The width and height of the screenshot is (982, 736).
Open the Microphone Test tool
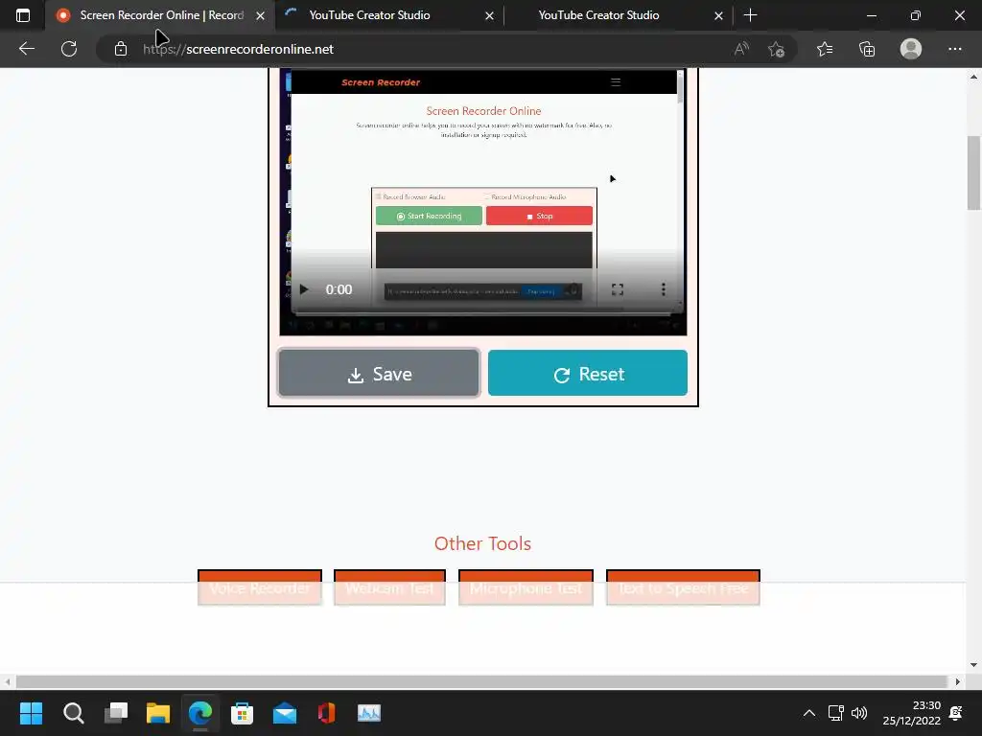tap(526, 587)
